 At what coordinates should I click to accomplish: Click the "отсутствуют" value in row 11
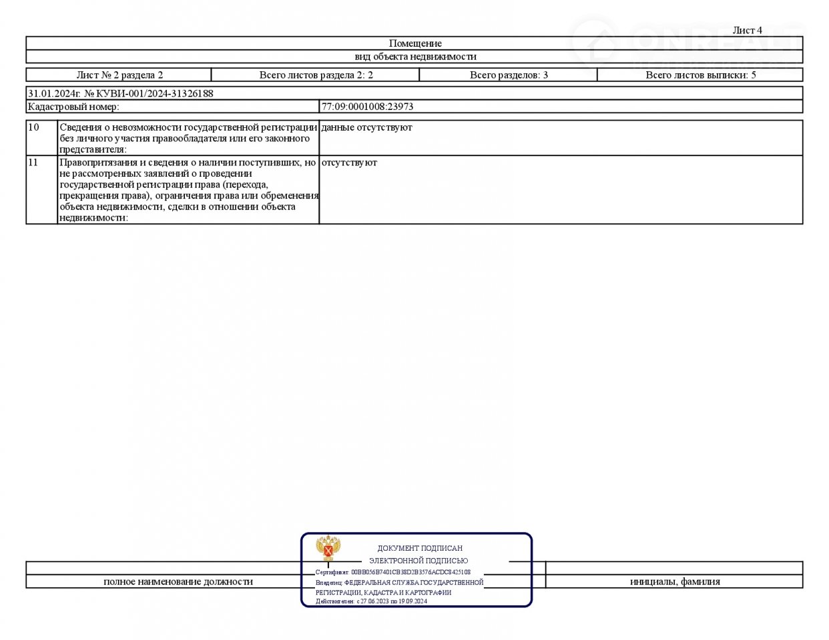click(x=349, y=163)
